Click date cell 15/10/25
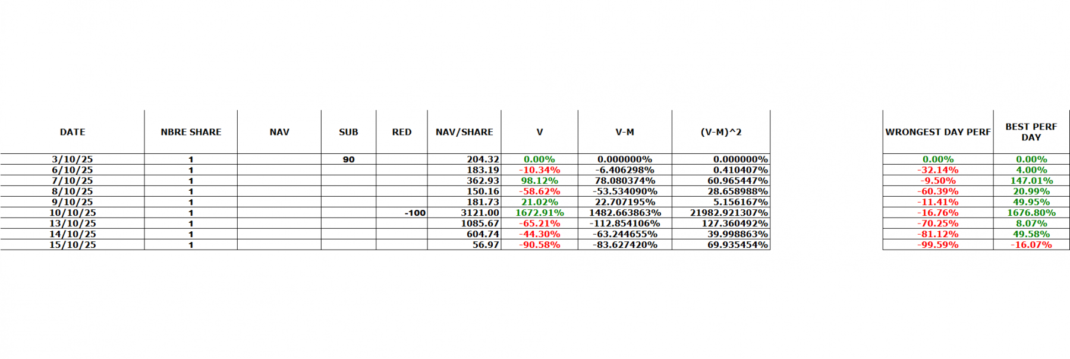This screenshot has width=1070, height=359. coord(72,245)
